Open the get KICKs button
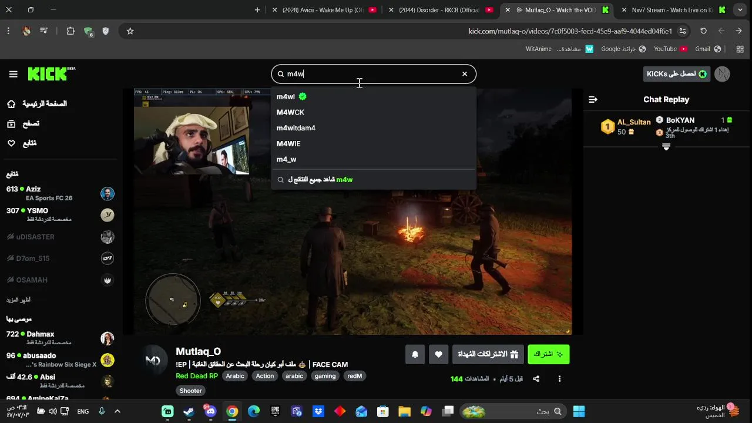752x423 pixels. point(677,74)
